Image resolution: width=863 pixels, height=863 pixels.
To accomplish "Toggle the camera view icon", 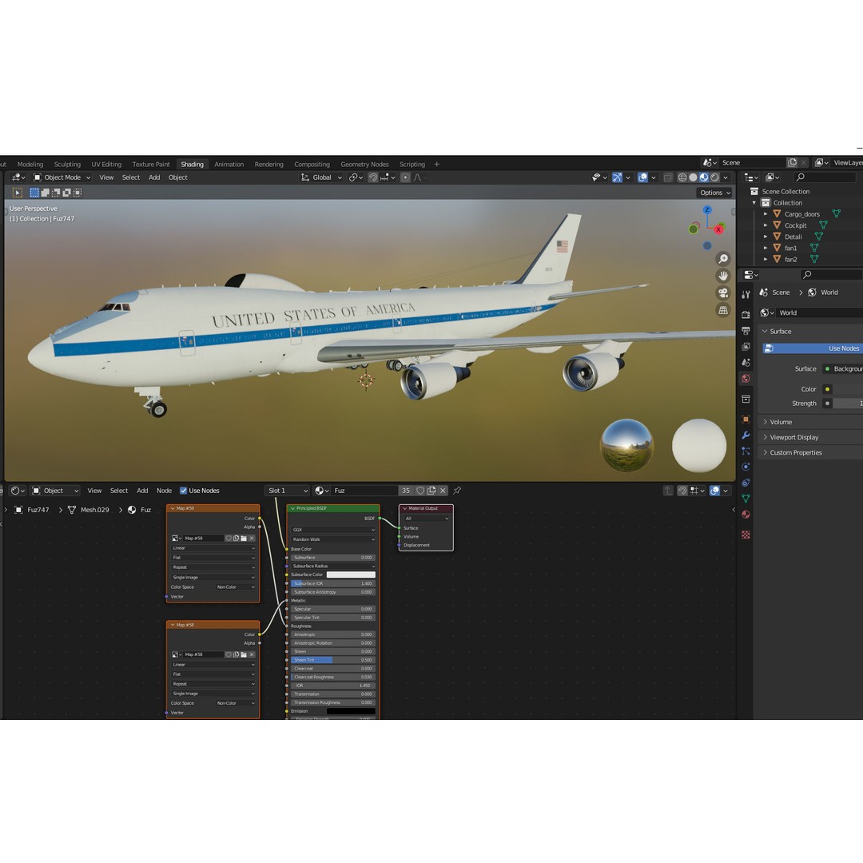I will coord(723,292).
